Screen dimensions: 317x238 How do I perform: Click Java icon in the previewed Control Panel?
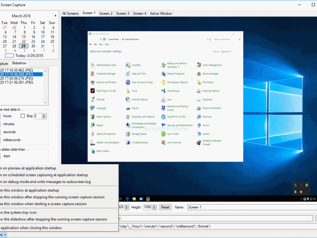[x=163, y=100]
